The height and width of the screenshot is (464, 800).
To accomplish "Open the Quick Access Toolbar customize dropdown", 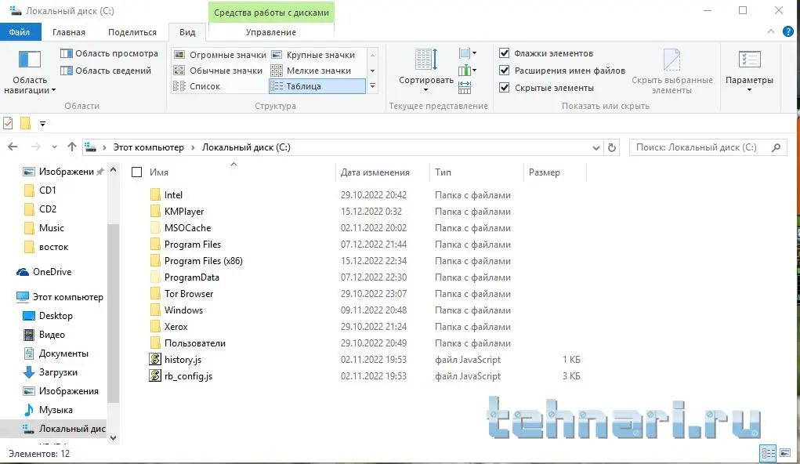I will click(x=42, y=124).
